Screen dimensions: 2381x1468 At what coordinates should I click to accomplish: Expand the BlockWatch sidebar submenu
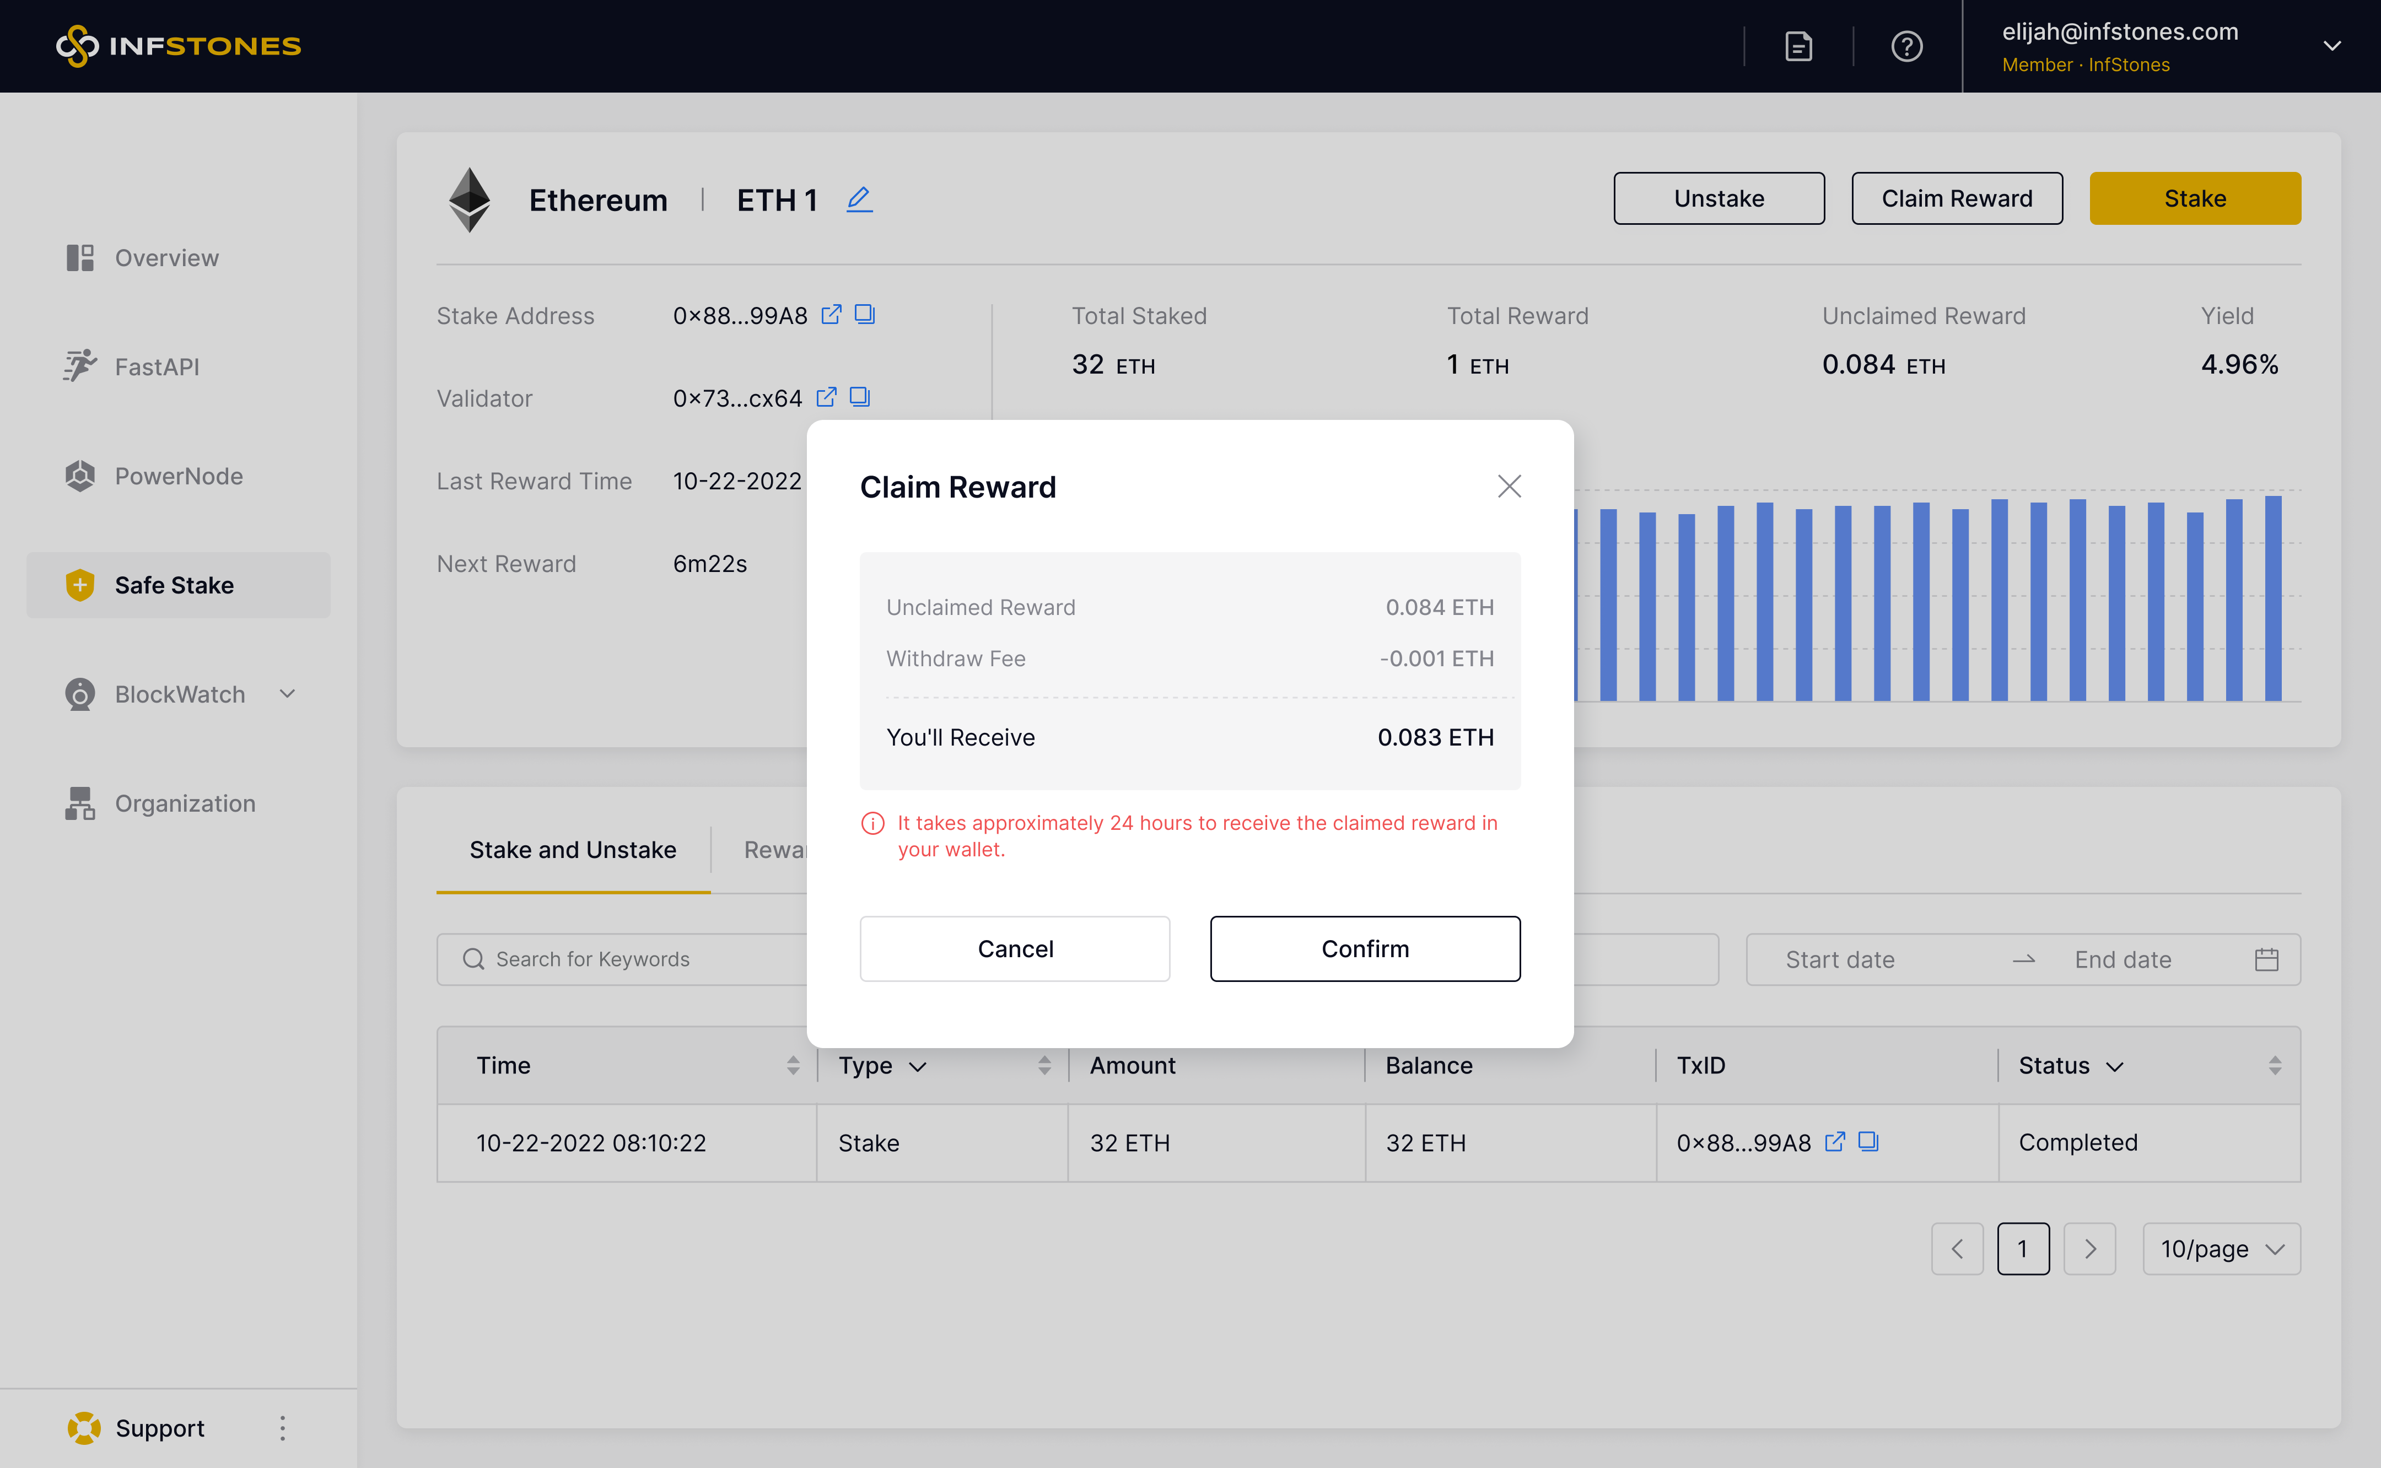point(288,694)
